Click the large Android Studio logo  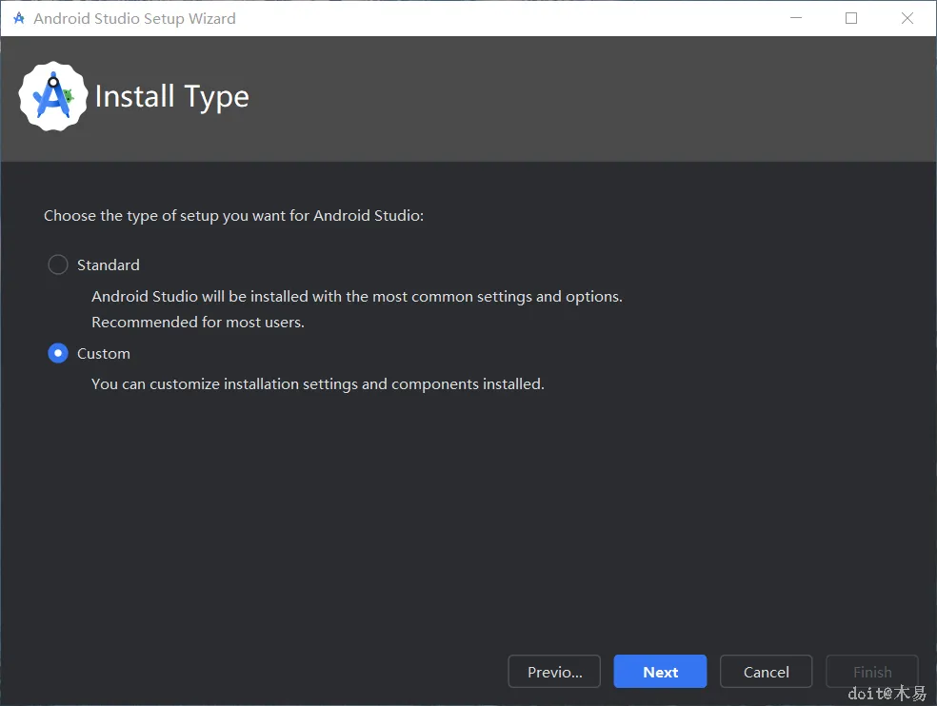(53, 96)
